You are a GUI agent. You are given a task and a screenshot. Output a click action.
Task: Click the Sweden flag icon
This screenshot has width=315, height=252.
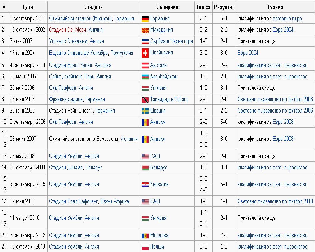point(145,111)
